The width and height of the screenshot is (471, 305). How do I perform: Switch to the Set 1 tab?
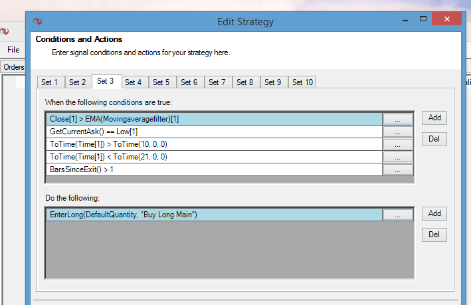click(x=50, y=82)
